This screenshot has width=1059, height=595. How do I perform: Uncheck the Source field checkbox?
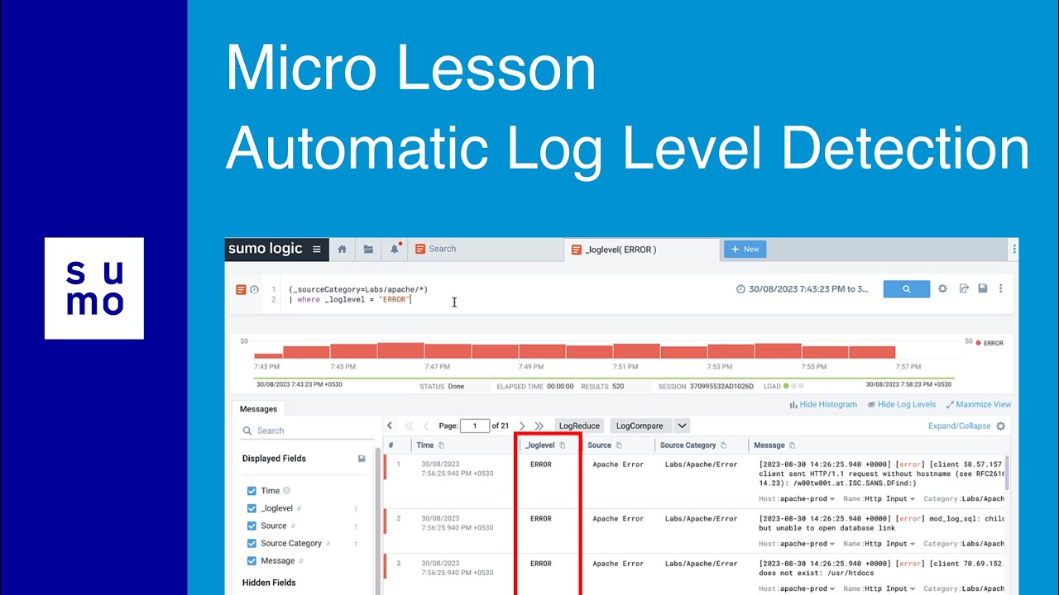pos(252,526)
